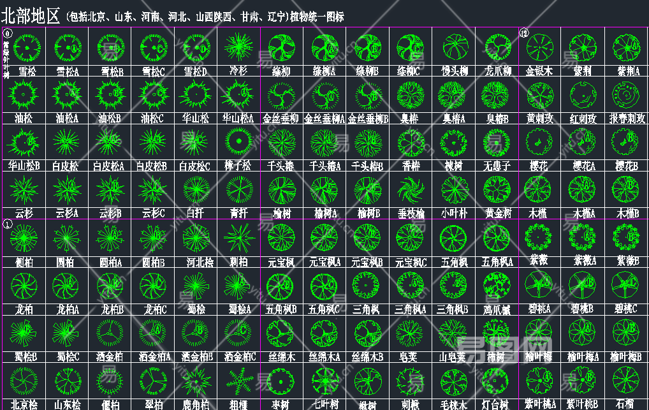Click the label 刺柏

[239, 262]
